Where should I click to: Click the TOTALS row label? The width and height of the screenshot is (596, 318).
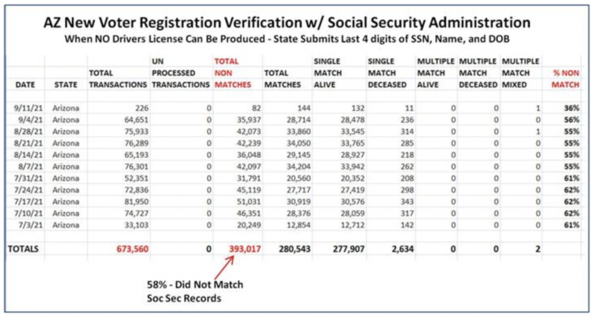[x=23, y=249]
